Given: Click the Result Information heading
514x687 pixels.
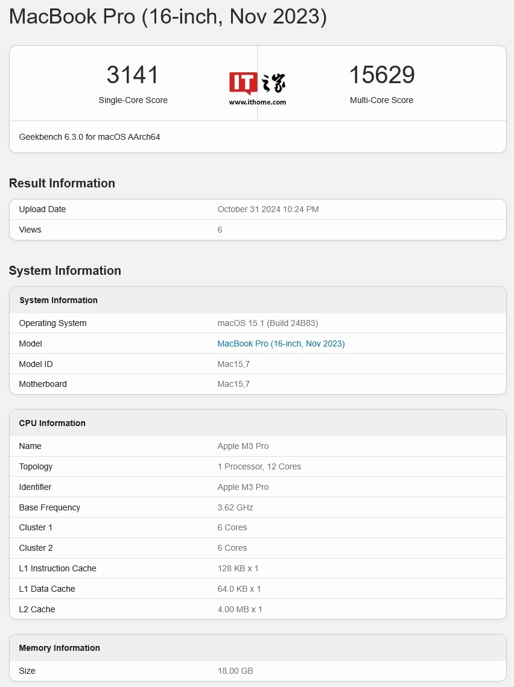Looking at the screenshot, I should pyautogui.click(x=62, y=183).
